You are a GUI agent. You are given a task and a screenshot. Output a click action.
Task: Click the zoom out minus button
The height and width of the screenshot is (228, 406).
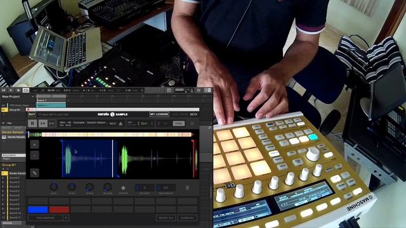coord(34,155)
